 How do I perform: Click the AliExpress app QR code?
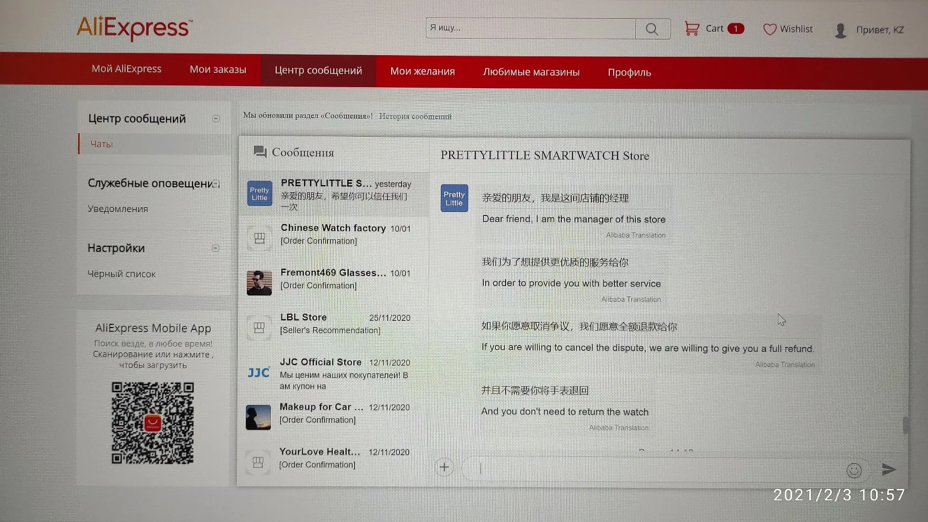click(152, 423)
